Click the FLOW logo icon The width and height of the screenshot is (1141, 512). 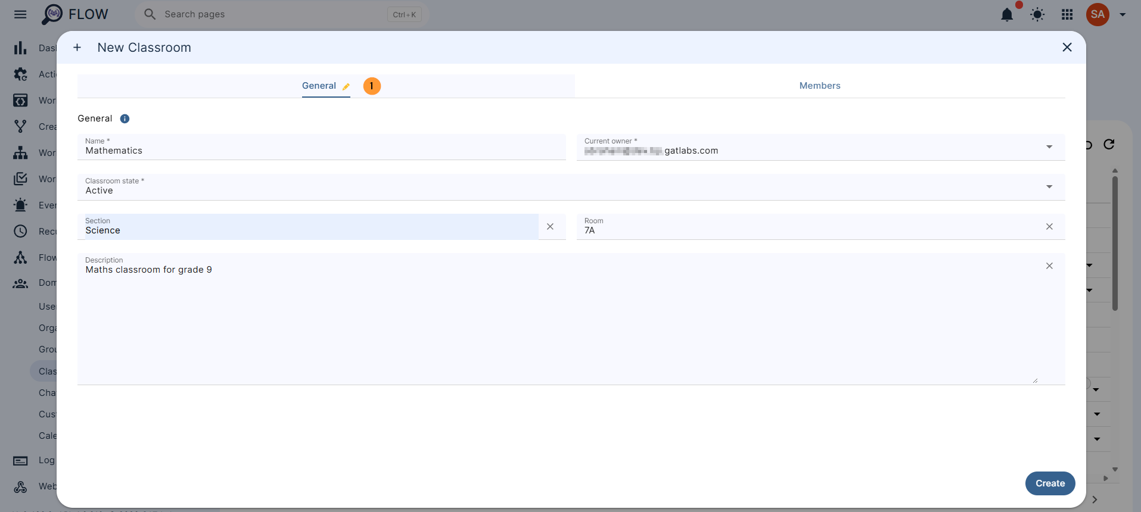[52, 14]
